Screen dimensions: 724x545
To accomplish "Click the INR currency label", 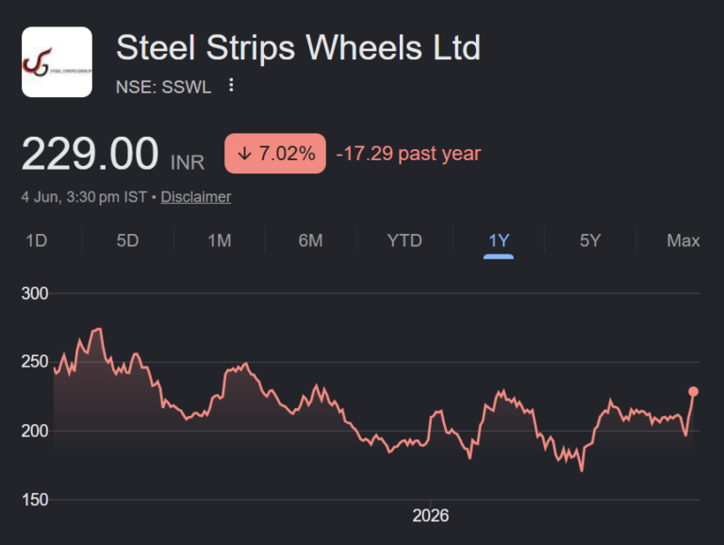I will [x=188, y=162].
